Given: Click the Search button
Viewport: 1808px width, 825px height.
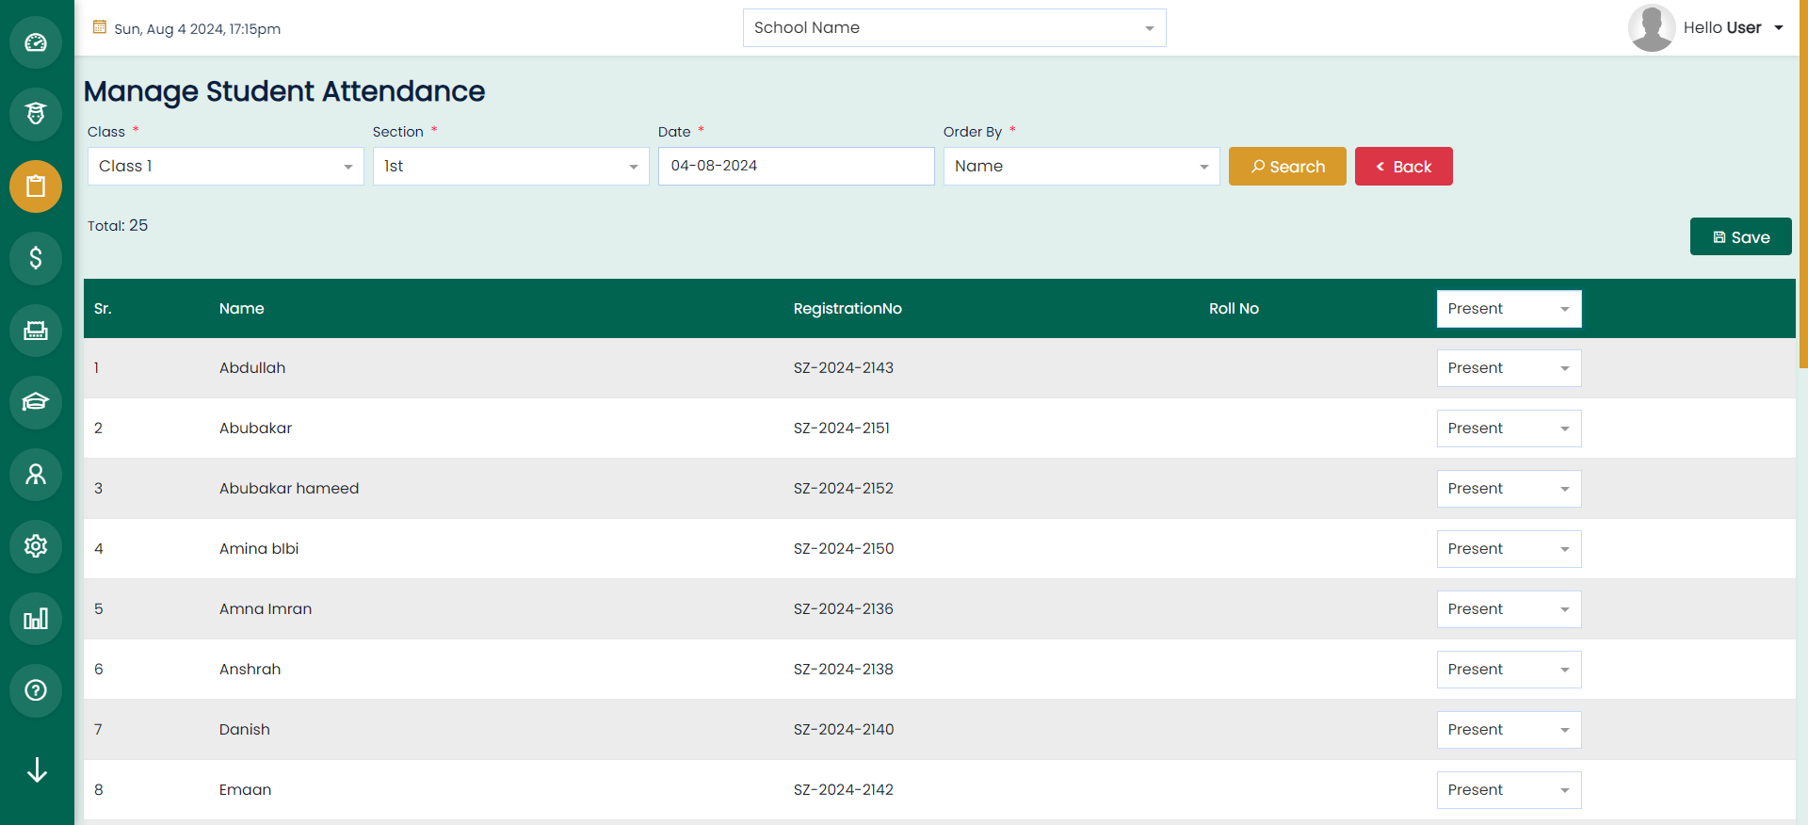Looking at the screenshot, I should point(1287,167).
